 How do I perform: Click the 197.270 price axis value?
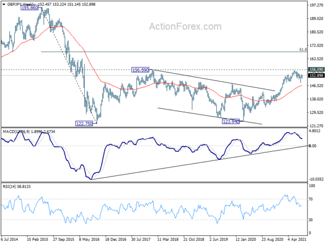(x=316, y=5)
